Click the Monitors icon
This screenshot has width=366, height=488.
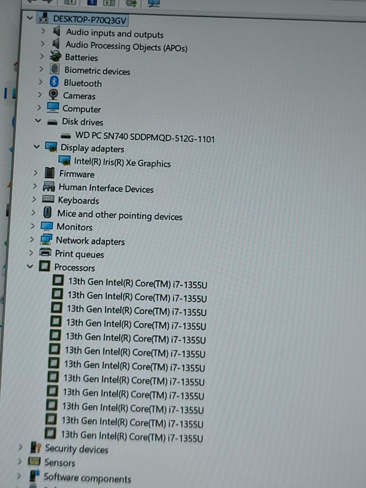pyautogui.click(x=47, y=226)
